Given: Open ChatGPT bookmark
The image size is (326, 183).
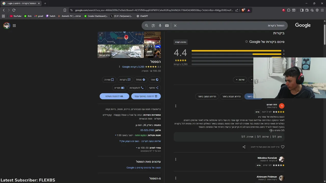Looking at the screenshot, I should coord(142,16).
